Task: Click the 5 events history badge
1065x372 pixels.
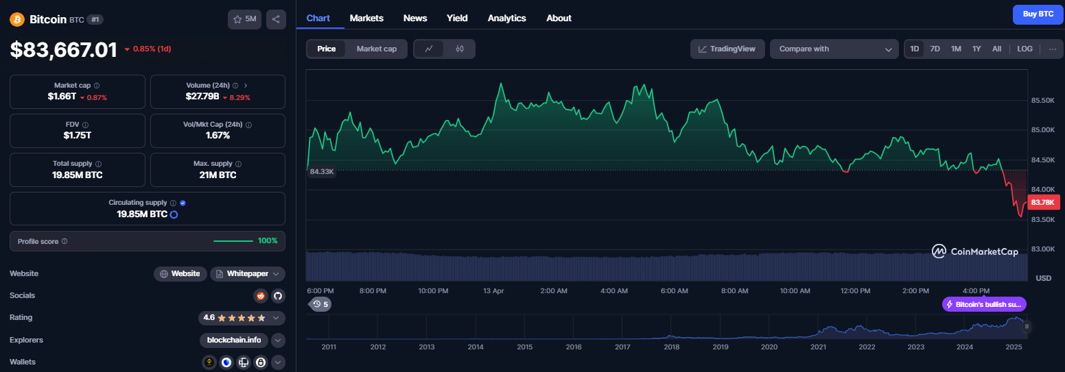Action: [320, 304]
